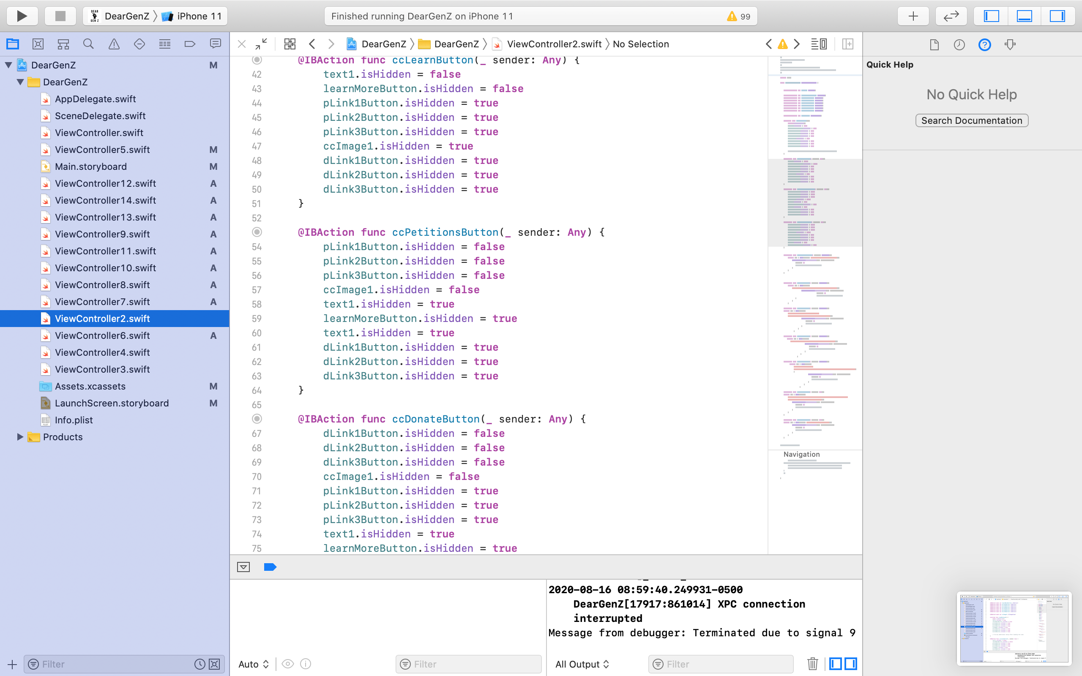The image size is (1082, 676).
Task: Expand the Products folder
Action: coord(20,437)
